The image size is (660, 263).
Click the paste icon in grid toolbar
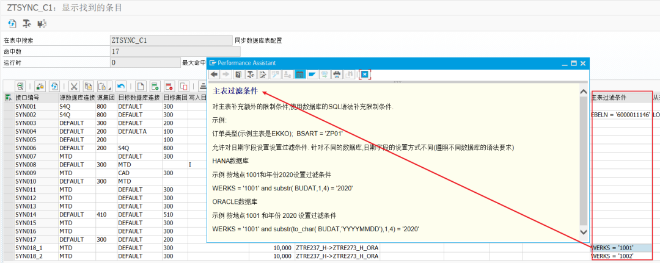click(x=101, y=87)
